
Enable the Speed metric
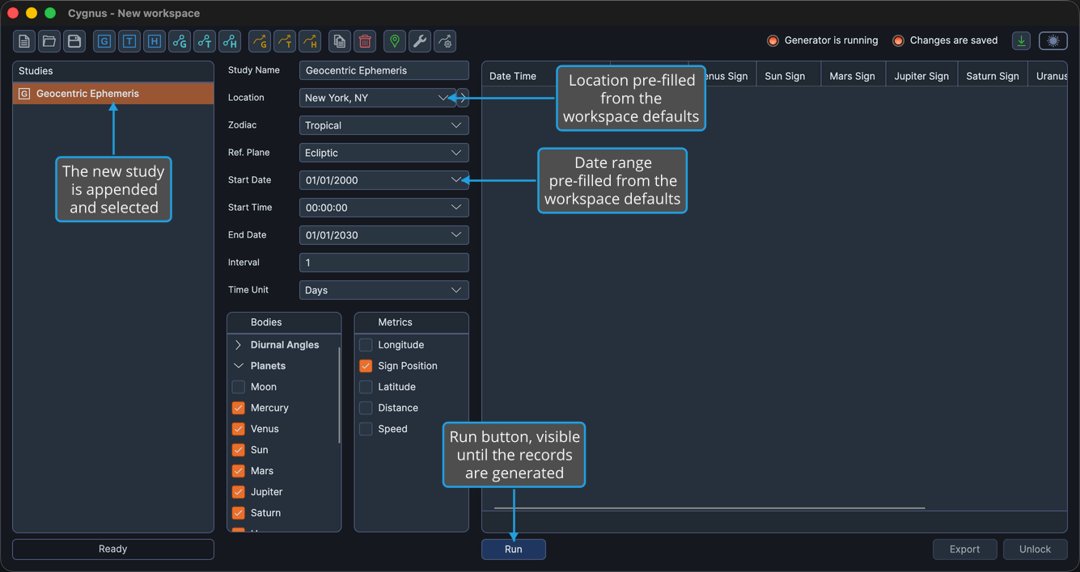[366, 429]
